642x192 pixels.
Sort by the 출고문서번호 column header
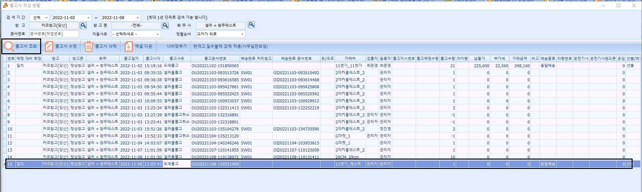215,59
